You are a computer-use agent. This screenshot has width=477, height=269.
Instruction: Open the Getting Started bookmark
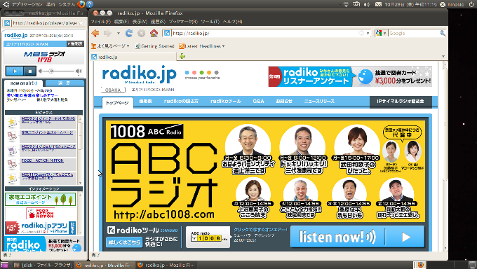tap(154, 46)
